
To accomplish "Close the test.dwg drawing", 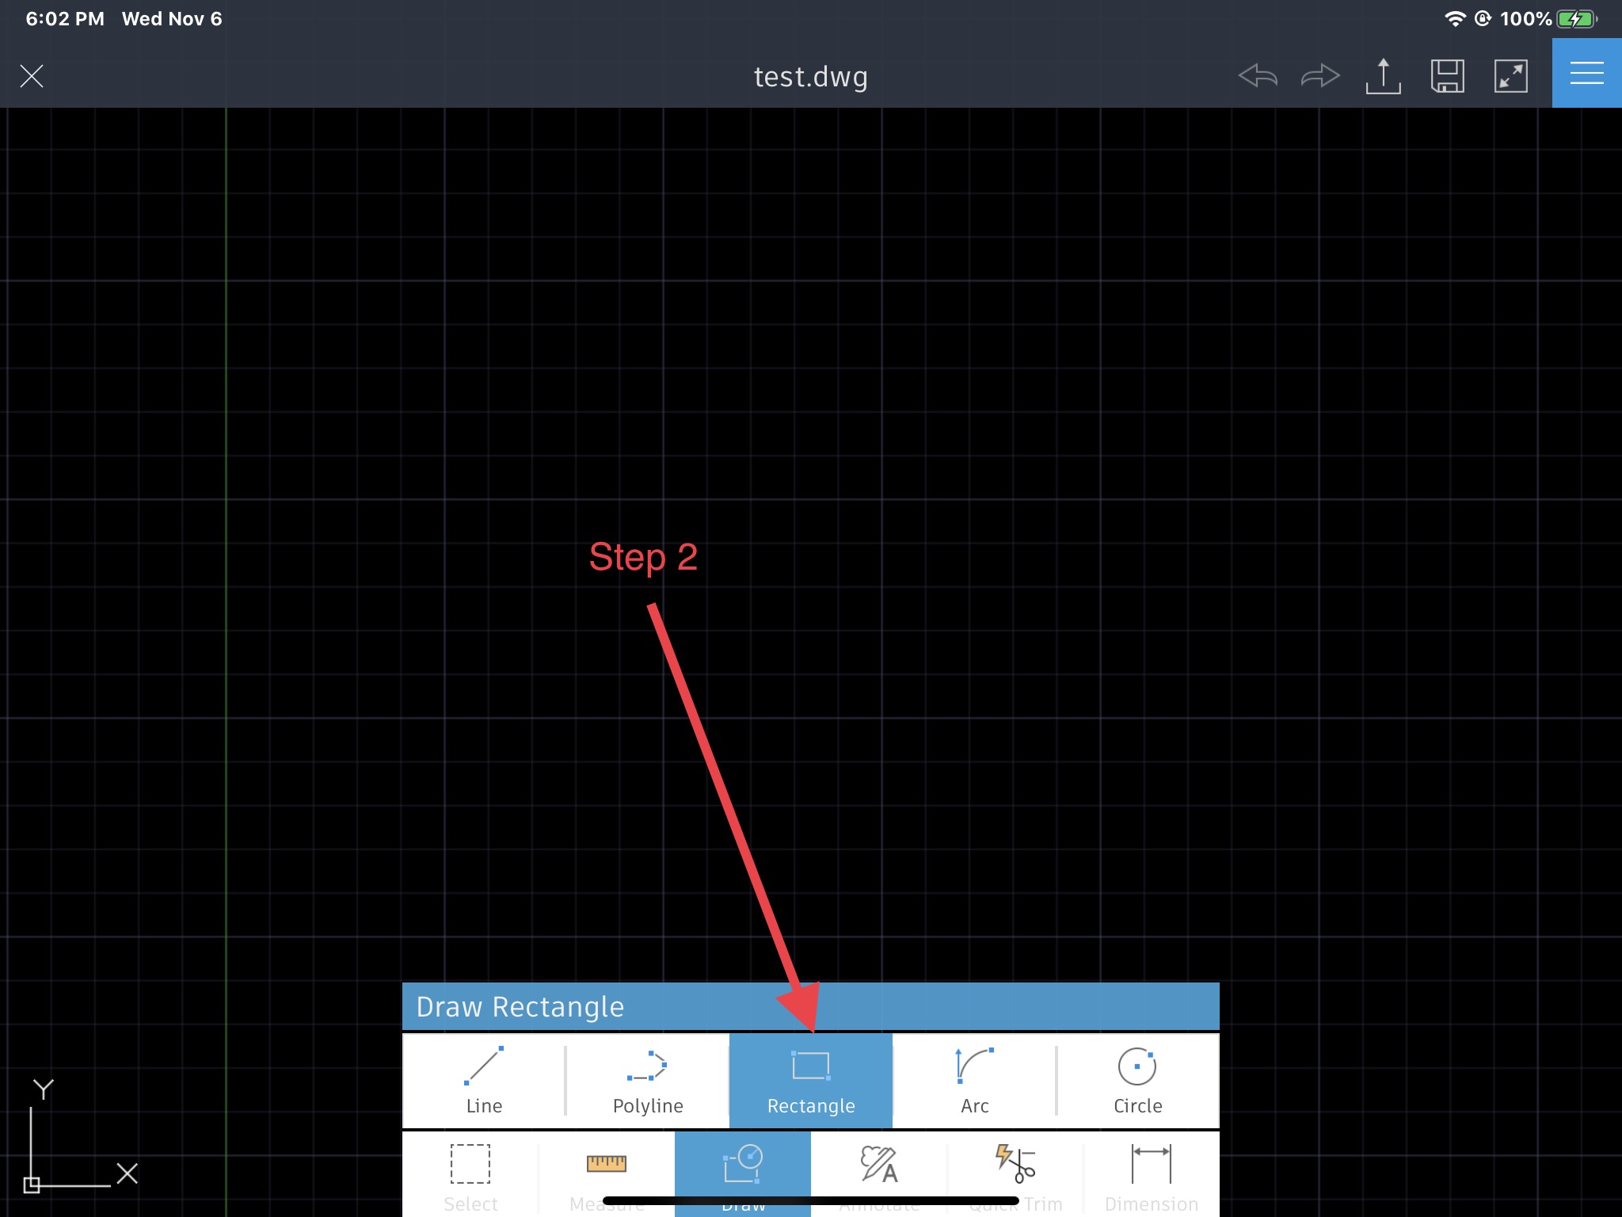I will pos(32,76).
